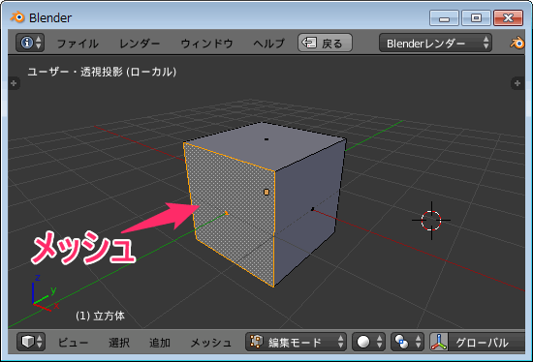533x362 pixels.
Task: Maximize the Blender window
Action: pyautogui.click(x=476, y=18)
